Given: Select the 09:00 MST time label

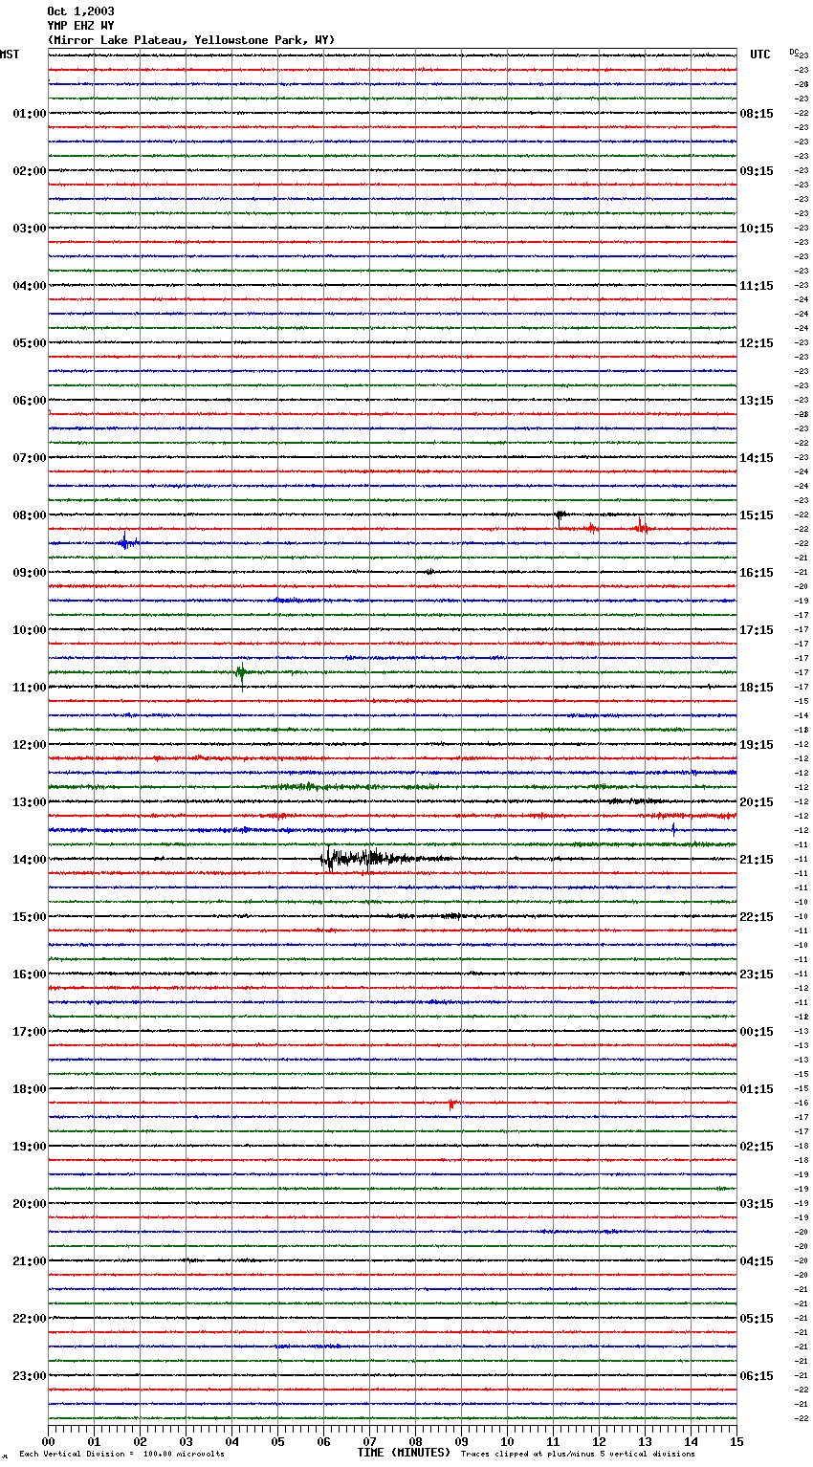Looking at the screenshot, I should tap(30, 573).
